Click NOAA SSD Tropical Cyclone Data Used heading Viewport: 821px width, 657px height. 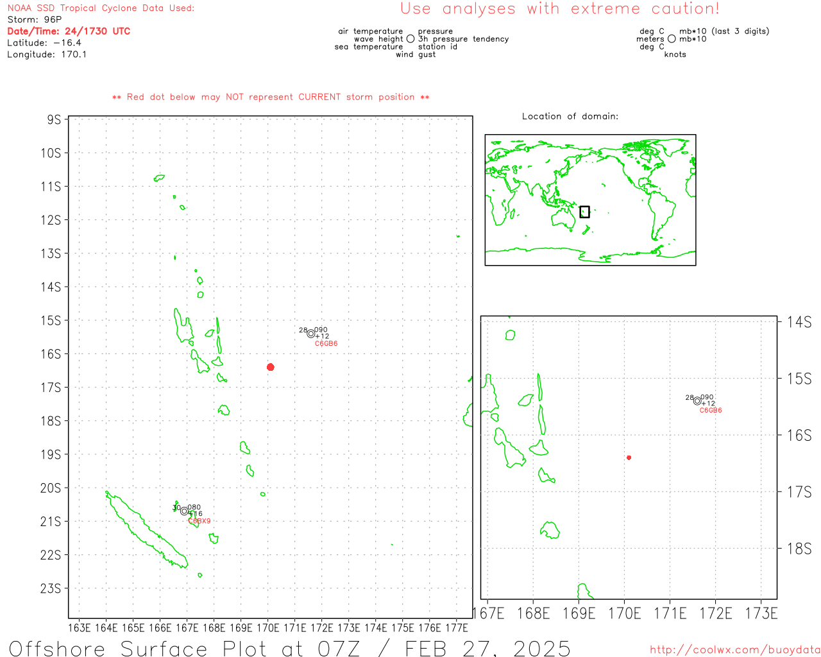pyautogui.click(x=101, y=8)
